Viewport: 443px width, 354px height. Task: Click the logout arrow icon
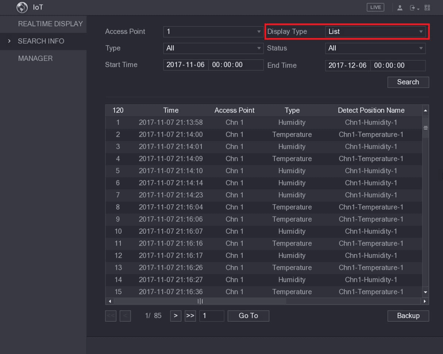pos(413,8)
